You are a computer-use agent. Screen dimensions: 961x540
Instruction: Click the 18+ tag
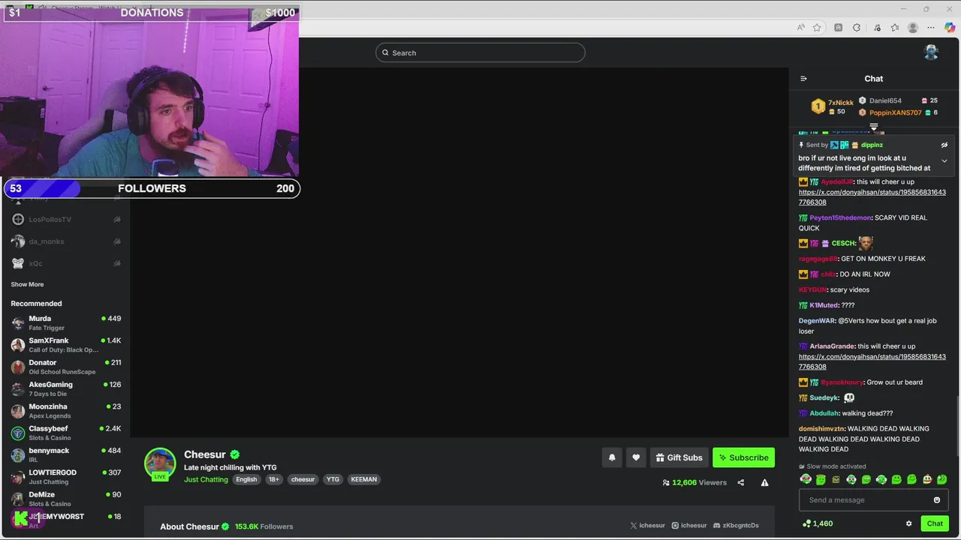click(273, 479)
